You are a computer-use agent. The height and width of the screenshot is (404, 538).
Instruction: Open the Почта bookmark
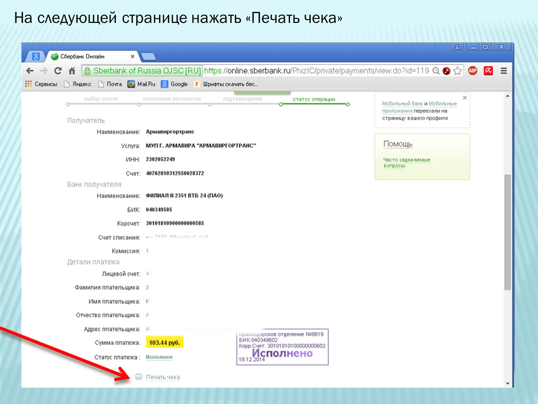click(x=110, y=84)
